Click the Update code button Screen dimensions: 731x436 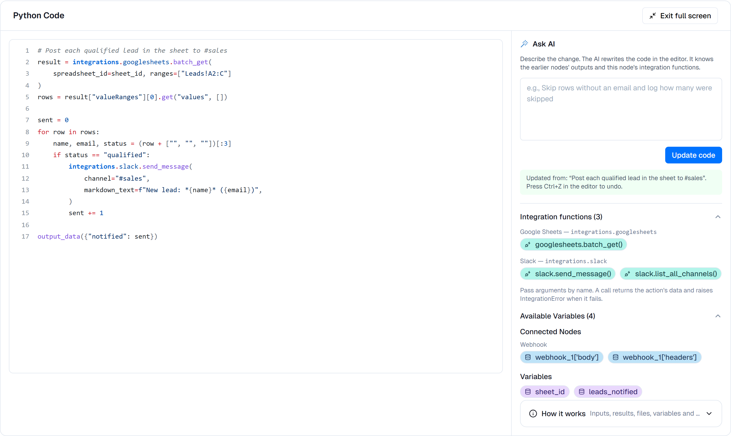[x=693, y=155]
